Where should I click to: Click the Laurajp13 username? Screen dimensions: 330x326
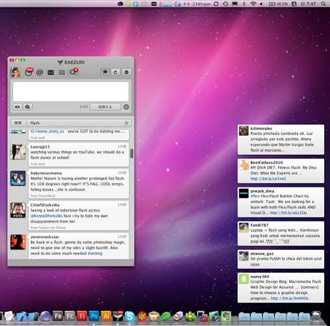pyautogui.click(x=40, y=146)
